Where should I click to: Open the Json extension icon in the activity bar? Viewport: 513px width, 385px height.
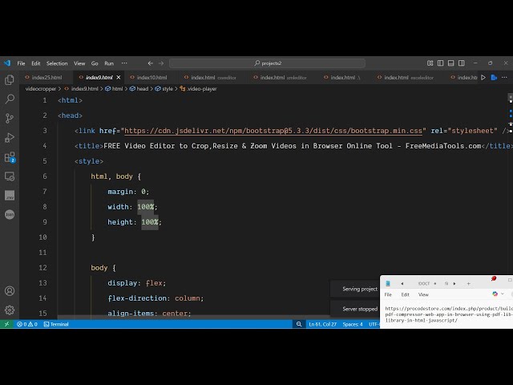tap(10, 214)
